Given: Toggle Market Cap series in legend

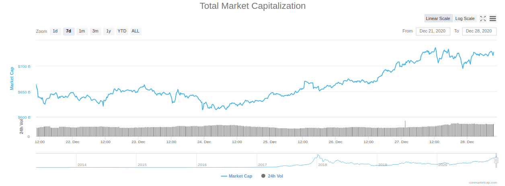Looking at the screenshot, I should coord(236,176).
